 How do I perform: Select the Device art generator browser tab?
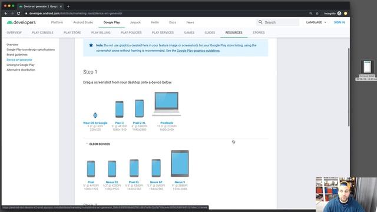[x=41, y=6]
